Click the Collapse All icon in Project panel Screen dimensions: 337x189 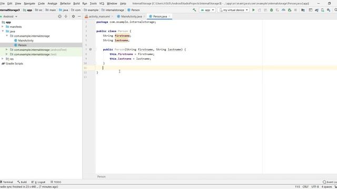click(x=66, y=16)
